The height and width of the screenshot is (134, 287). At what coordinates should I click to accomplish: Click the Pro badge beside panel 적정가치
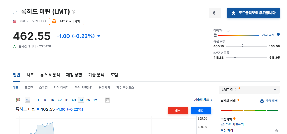pos(234,119)
